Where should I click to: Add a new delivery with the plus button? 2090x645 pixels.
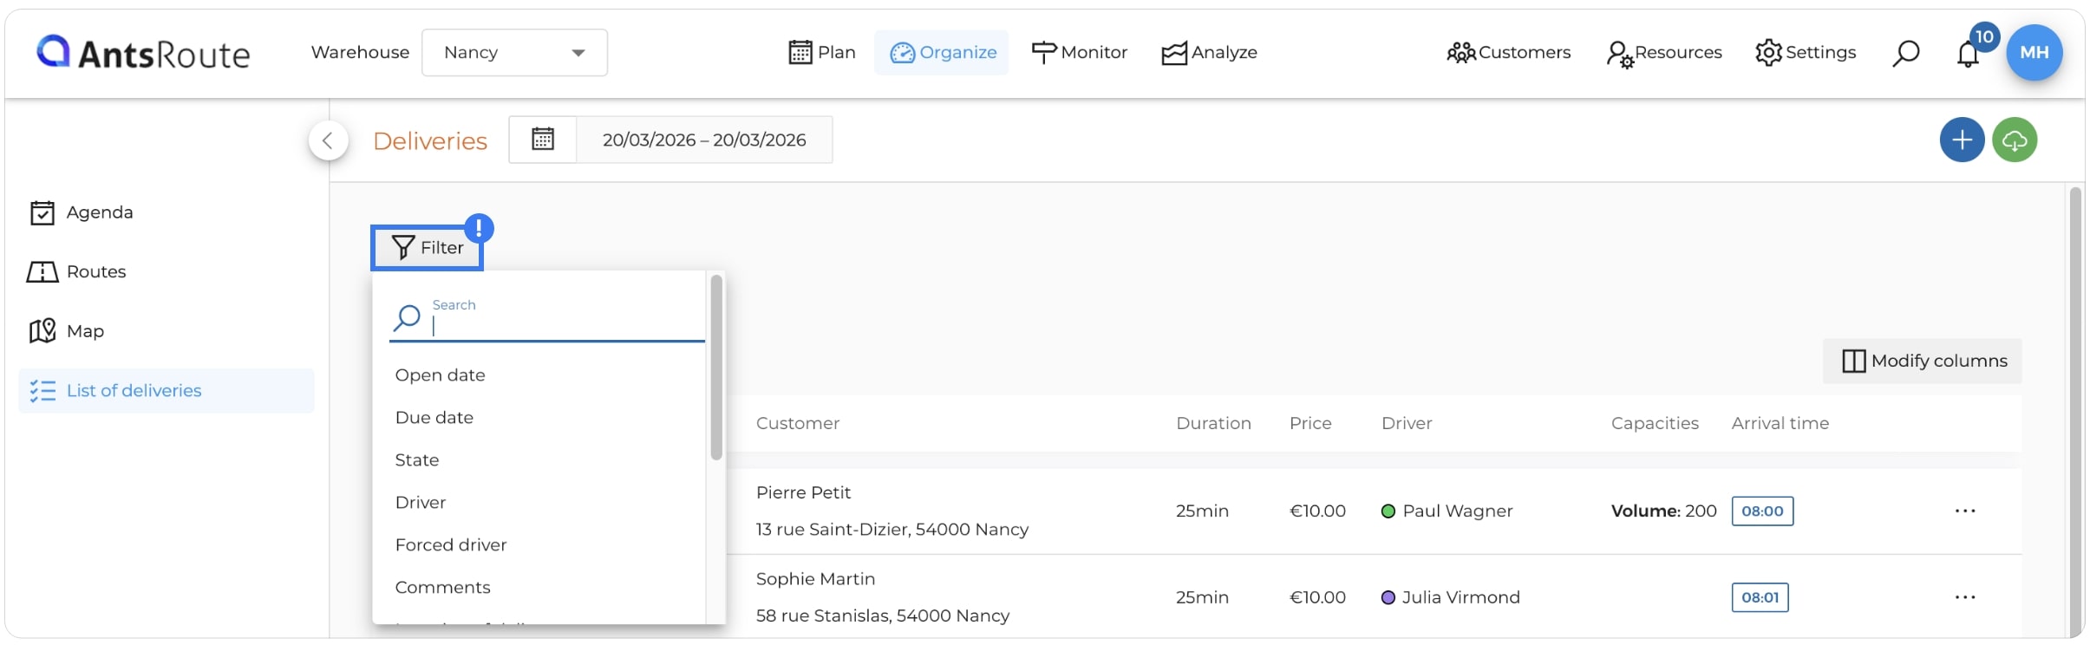click(x=1962, y=140)
